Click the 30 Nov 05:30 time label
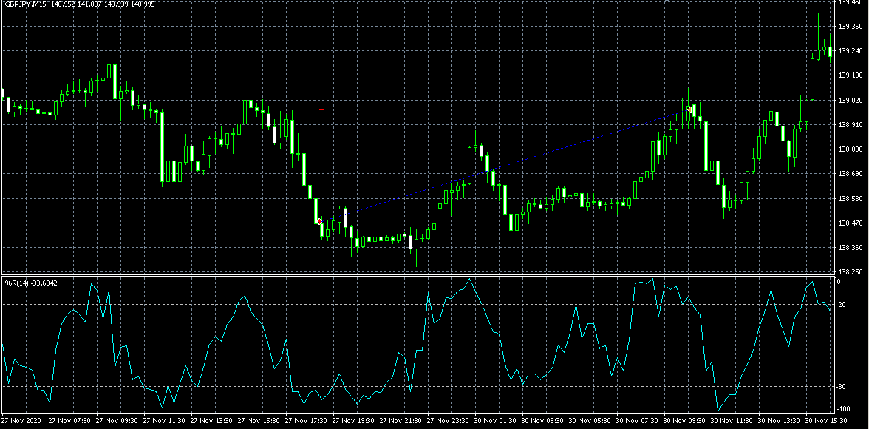The width and height of the screenshot is (869, 429). 591,421
